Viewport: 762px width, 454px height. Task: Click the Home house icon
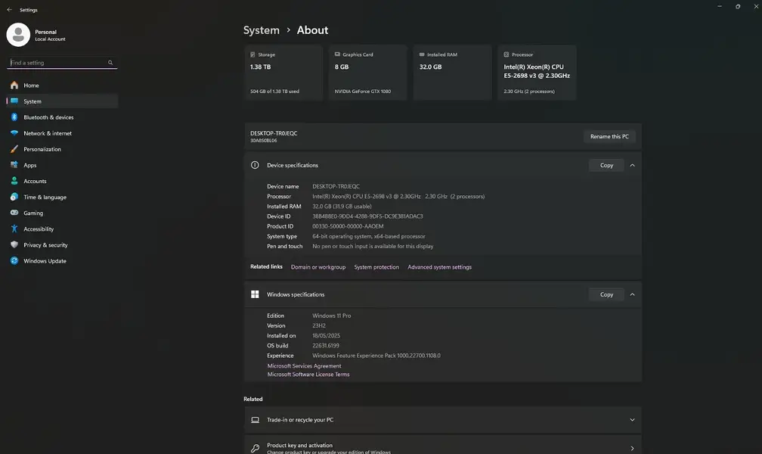pyautogui.click(x=14, y=86)
